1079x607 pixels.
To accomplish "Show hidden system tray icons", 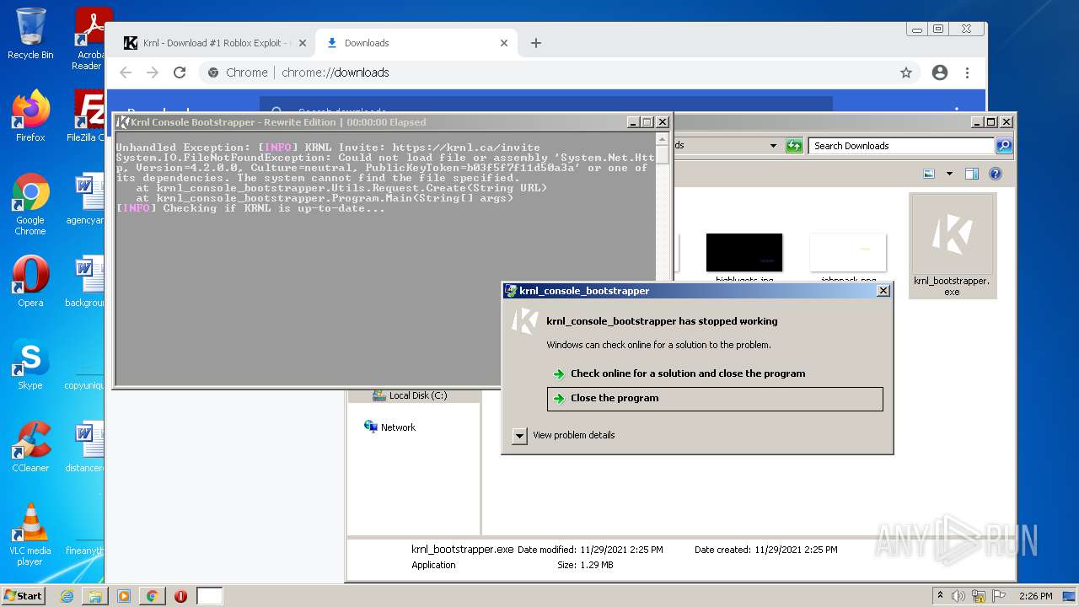I will pos(940,596).
